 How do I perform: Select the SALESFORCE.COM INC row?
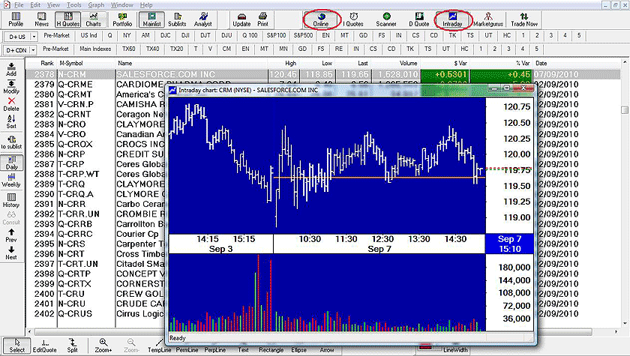(x=323, y=74)
